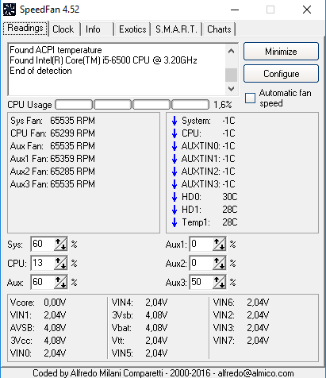The image size is (326, 378).
Task: Click the 'Aux1 Fan: 65359 RPM' reading
Action: click(52, 159)
